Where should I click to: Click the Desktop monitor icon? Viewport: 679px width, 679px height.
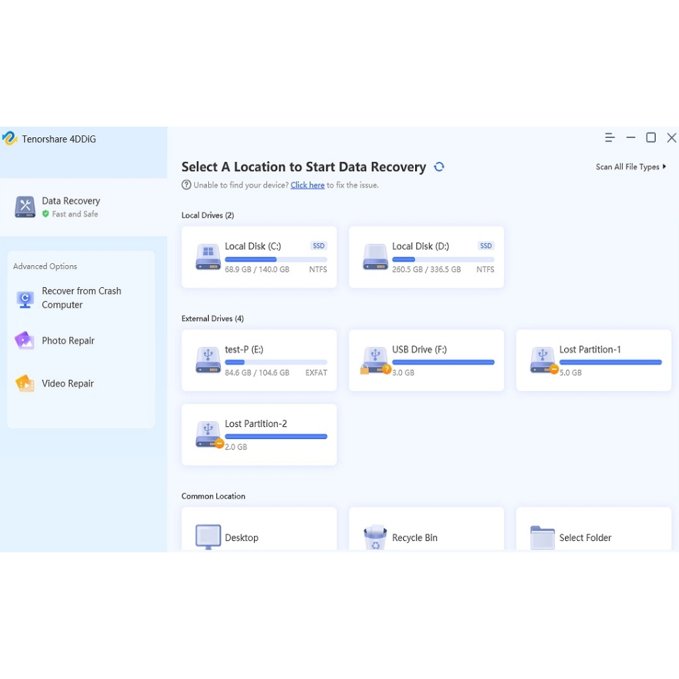point(208,537)
